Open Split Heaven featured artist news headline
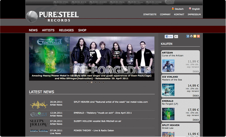Screen dimensions: 226x137 click(111, 102)
